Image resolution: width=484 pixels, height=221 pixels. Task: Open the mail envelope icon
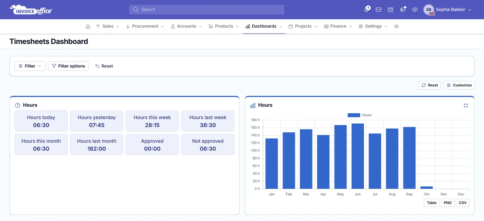coord(379,10)
